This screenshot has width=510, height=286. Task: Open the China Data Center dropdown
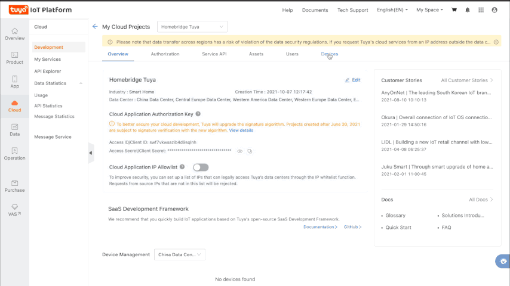[x=180, y=254]
